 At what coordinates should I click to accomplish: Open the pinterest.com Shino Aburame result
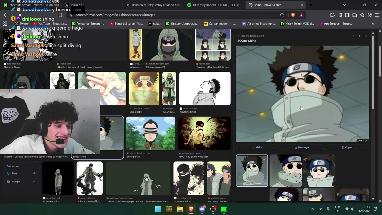point(90,178)
